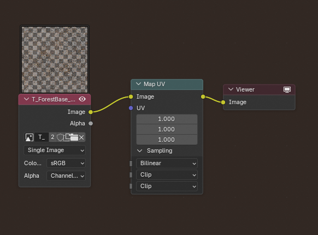This screenshot has height=235, width=318.
Task: Click the image user count 2
Action: [52, 137]
